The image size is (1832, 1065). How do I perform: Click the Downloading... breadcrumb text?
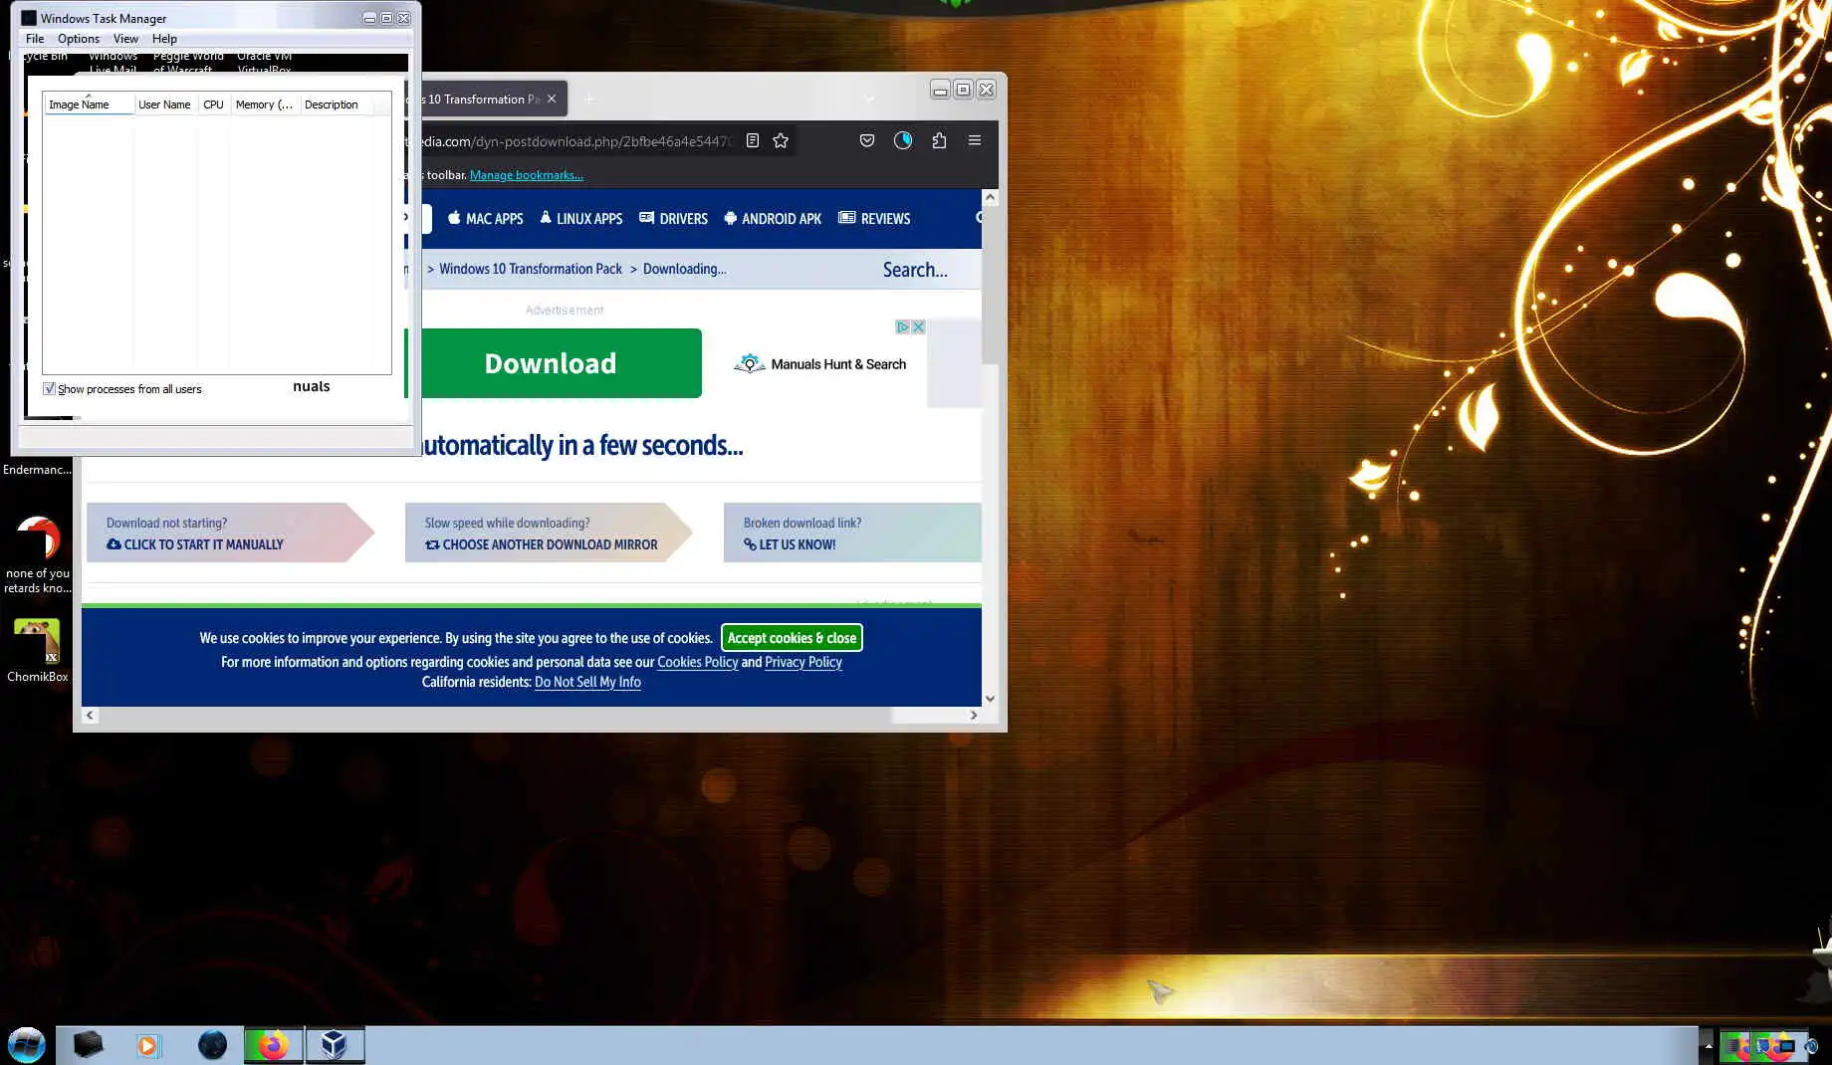(685, 269)
